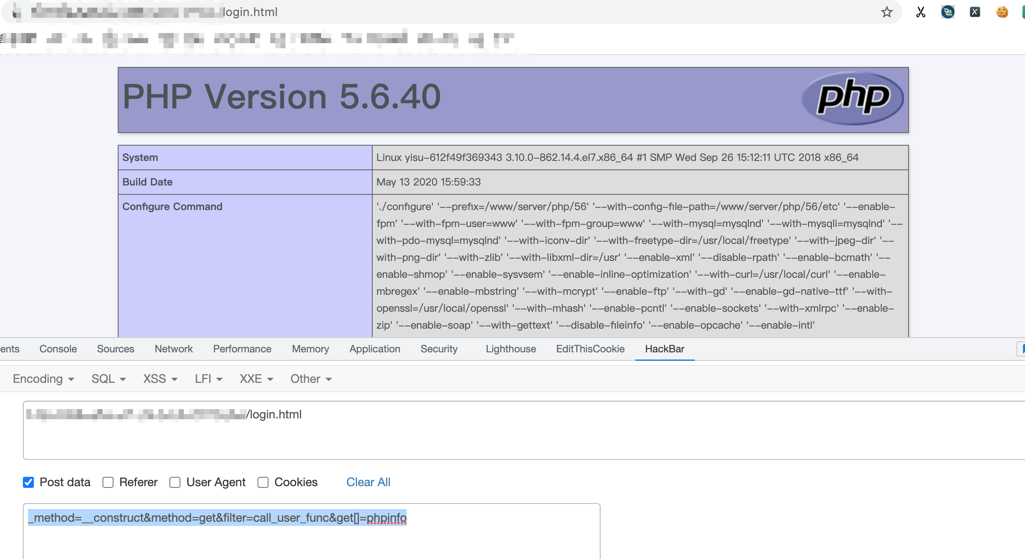Click the Clear All link
This screenshot has width=1025, height=559.
click(x=368, y=482)
